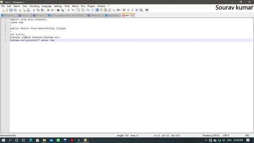Open the View menu
The image size is (254, 143).
click(x=25, y=6)
